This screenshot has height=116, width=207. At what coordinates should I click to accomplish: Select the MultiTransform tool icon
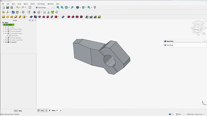(99, 17)
